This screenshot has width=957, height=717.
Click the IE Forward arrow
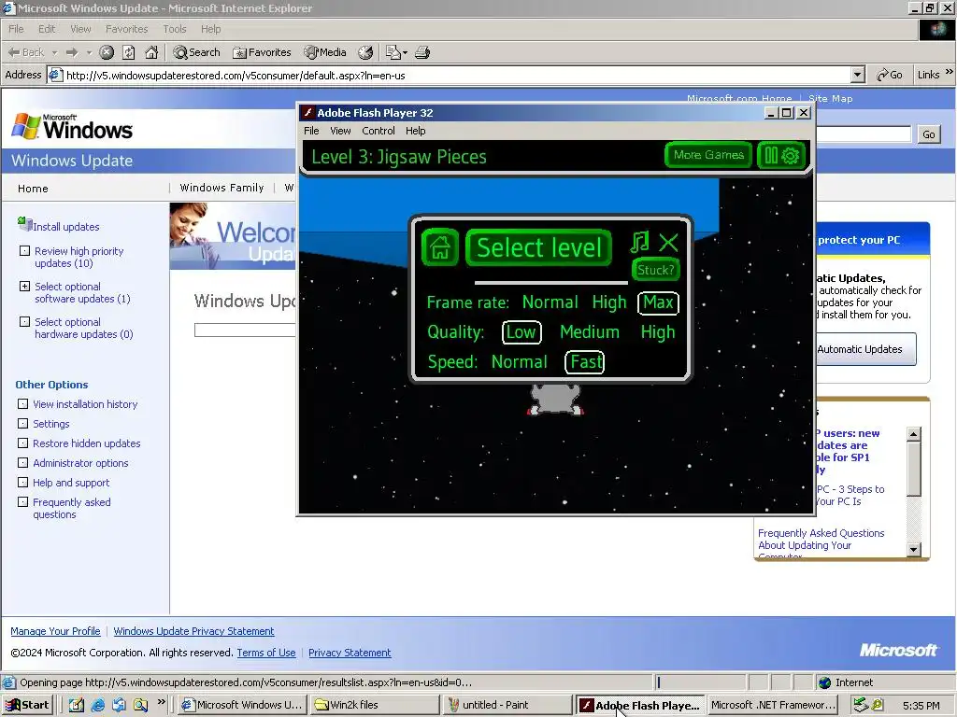[x=71, y=52]
